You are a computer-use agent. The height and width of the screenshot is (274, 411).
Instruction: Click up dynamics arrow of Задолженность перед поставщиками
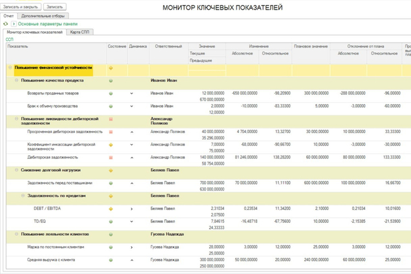tap(132, 184)
